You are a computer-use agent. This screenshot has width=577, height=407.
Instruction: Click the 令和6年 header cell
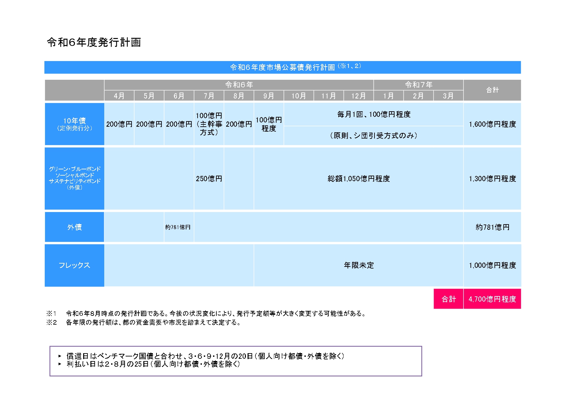(239, 85)
